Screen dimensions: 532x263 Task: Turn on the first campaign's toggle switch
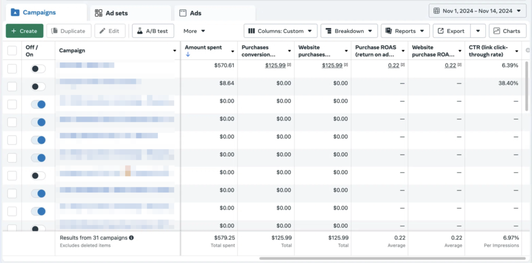[x=38, y=69]
